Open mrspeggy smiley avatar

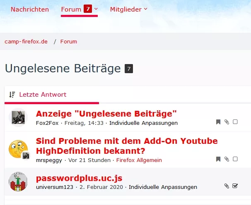click(x=18, y=149)
